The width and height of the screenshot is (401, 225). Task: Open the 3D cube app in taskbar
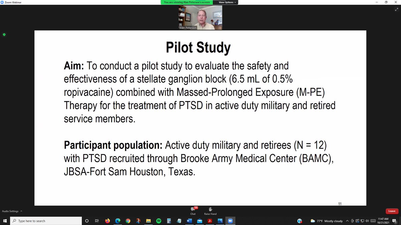[x=179, y=221]
